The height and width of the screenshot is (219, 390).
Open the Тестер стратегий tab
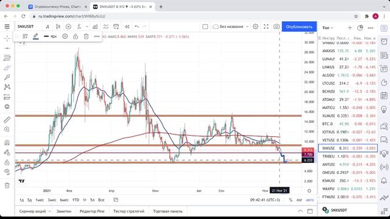pos(129,211)
